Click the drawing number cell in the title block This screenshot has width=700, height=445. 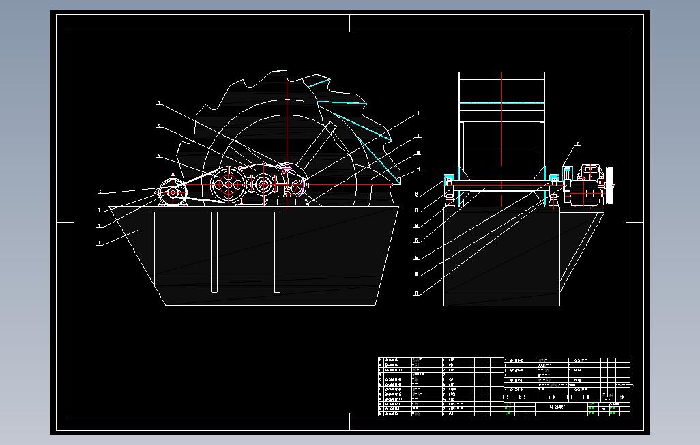click(561, 407)
